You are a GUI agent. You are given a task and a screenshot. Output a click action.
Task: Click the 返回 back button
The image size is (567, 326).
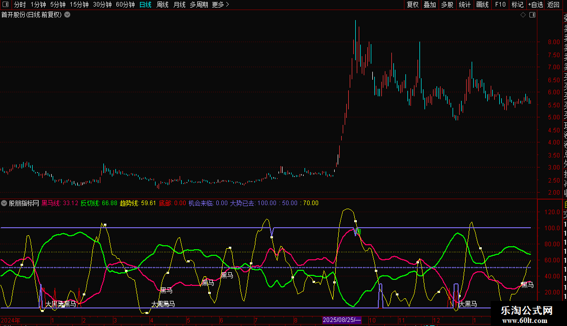[x=553, y=5]
